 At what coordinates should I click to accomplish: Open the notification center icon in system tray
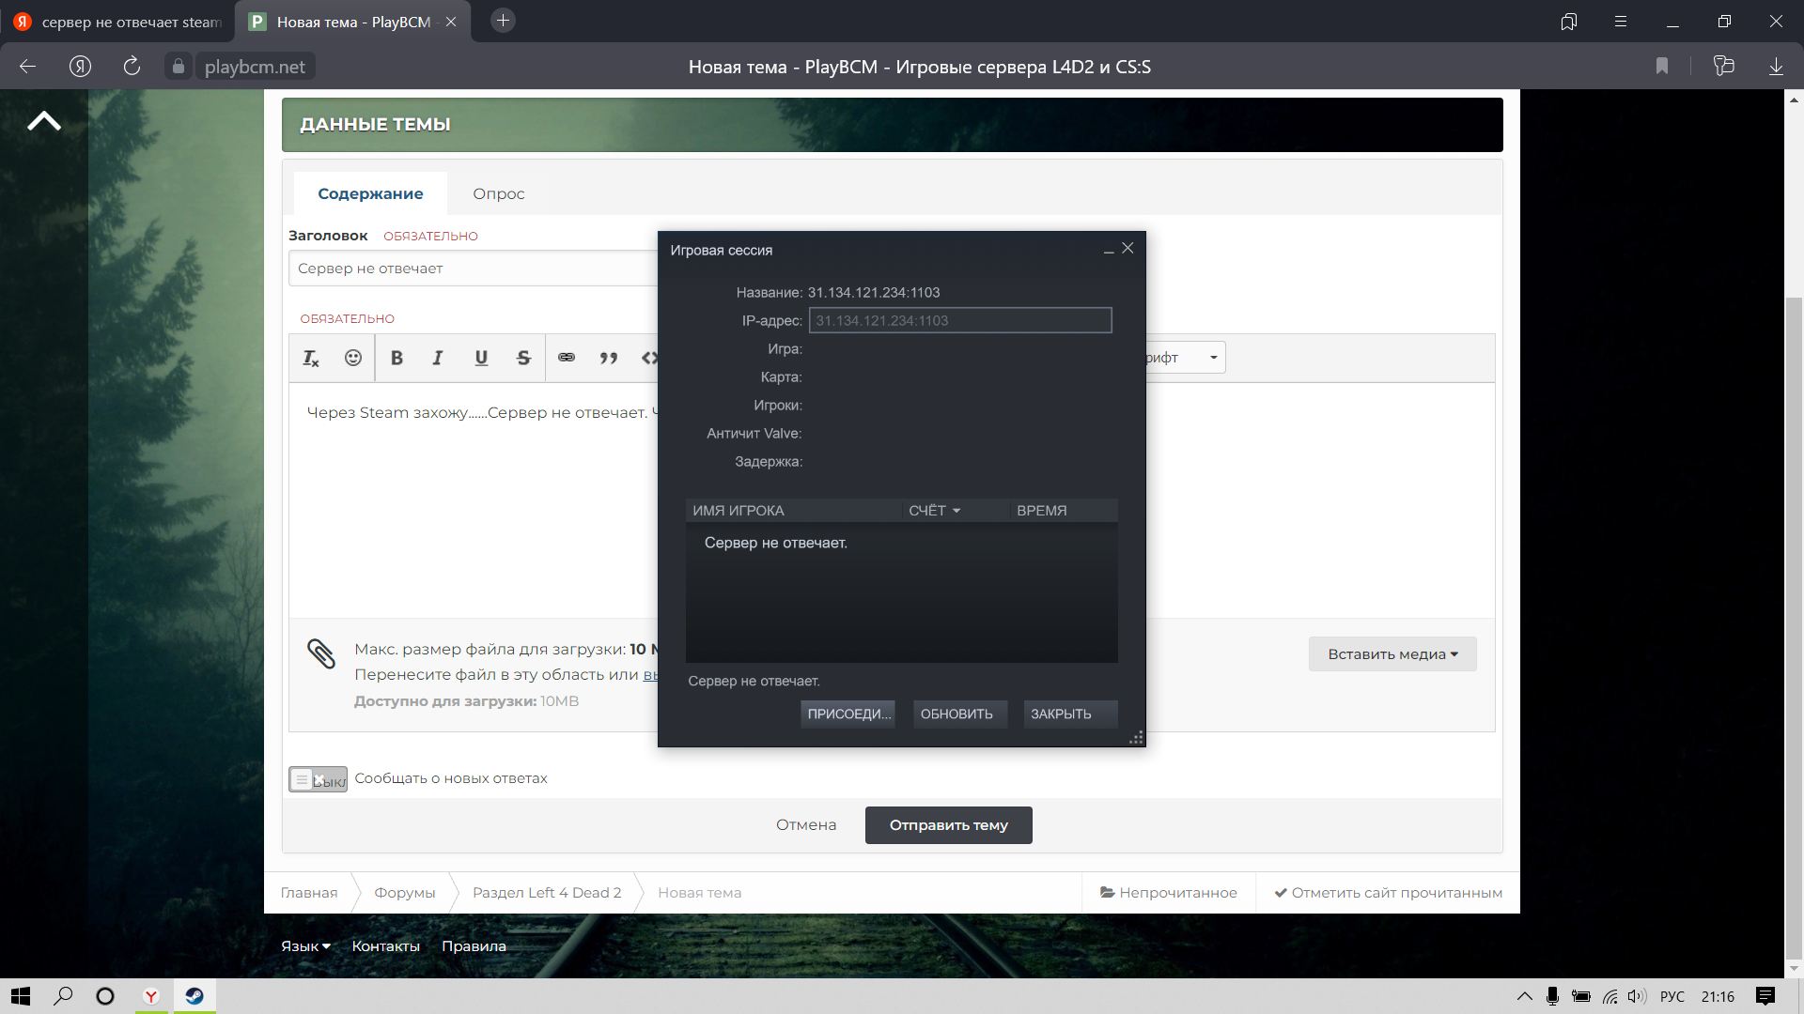(x=1765, y=996)
